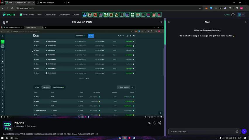Share the stream via icon beside title

point(161,22)
